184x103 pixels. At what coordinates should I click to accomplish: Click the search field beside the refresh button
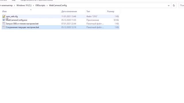tap(181, 5)
